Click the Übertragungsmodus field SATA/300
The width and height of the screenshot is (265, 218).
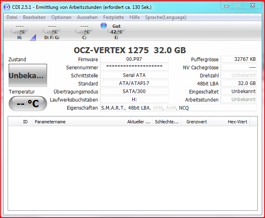[x=134, y=91]
